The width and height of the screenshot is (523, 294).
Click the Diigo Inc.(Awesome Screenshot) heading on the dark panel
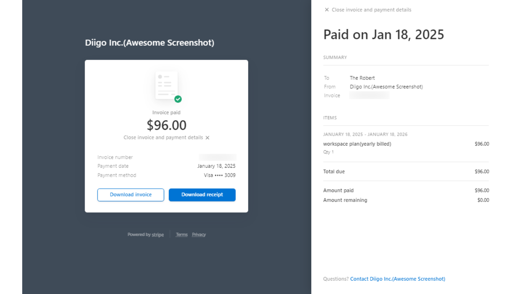pyautogui.click(x=150, y=43)
